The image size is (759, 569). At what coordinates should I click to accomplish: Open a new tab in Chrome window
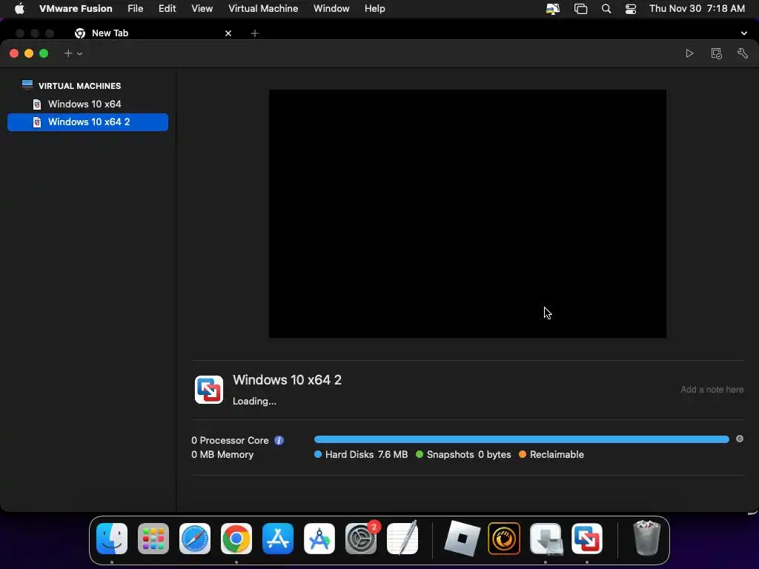point(255,33)
